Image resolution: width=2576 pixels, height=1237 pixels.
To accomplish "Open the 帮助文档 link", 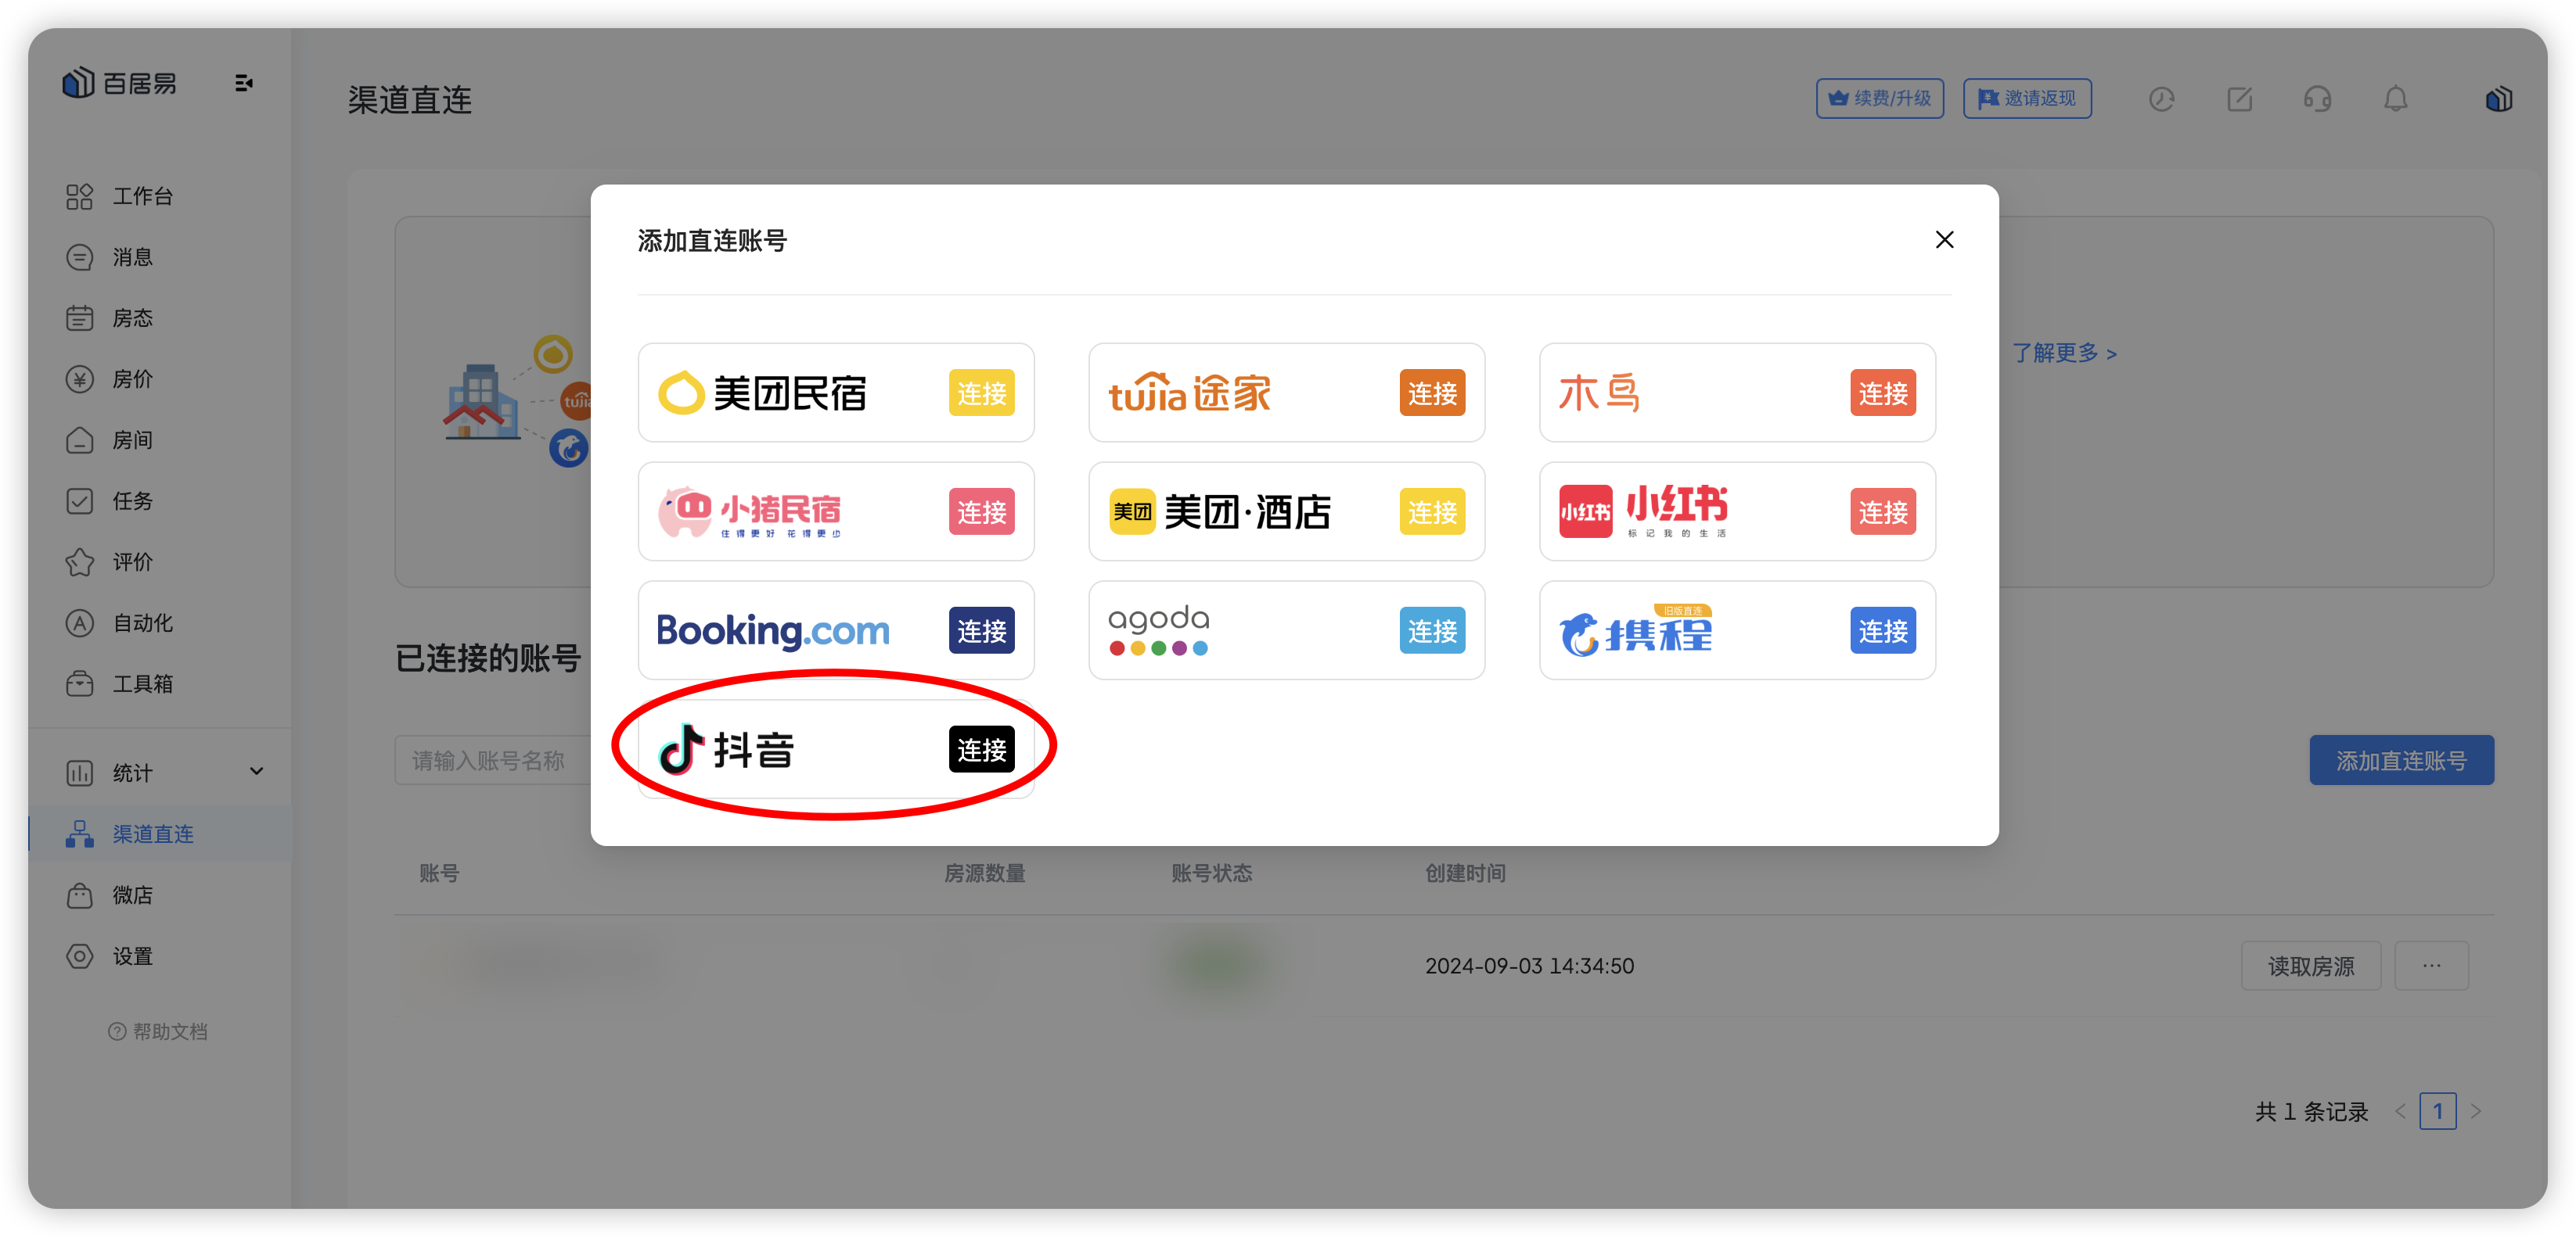I will [158, 1031].
